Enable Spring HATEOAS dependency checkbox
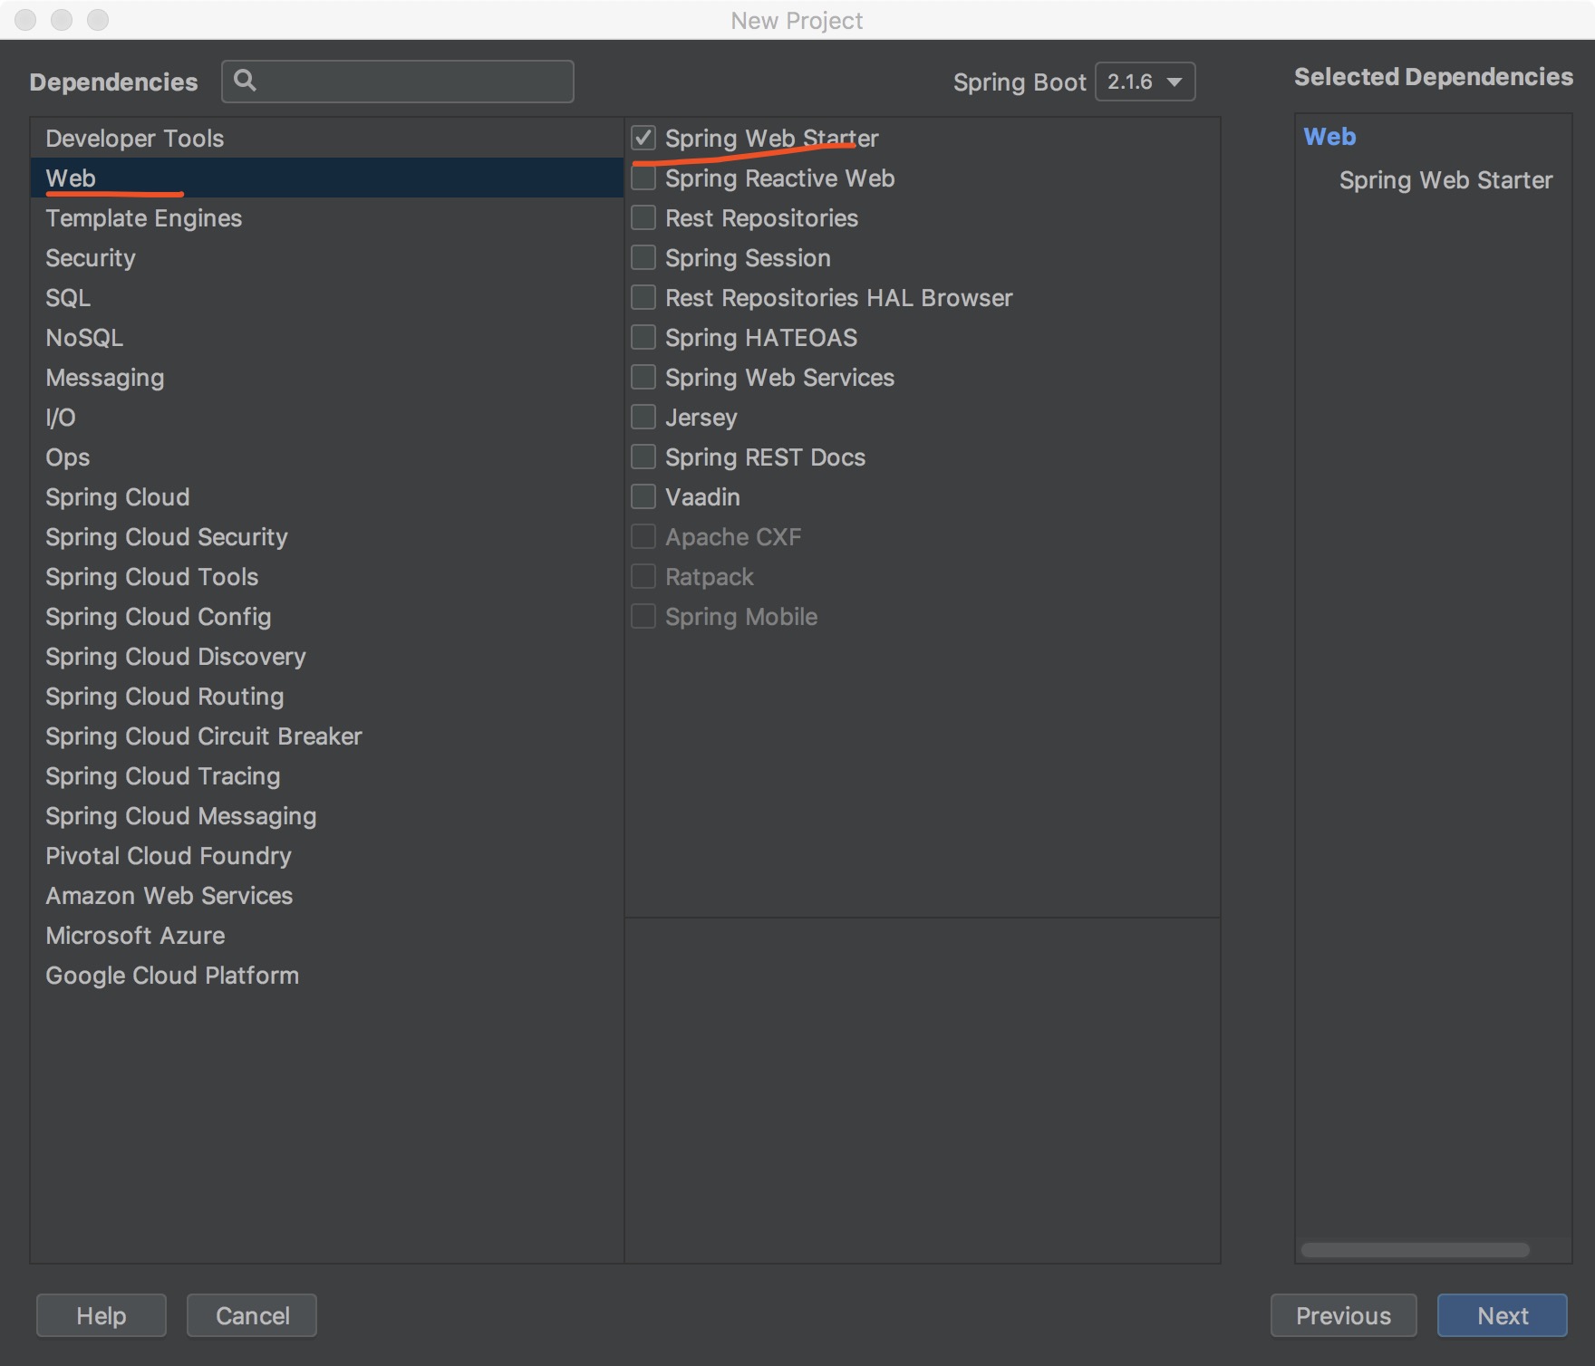The width and height of the screenshot is (1595, 1366). coord(643,338)
